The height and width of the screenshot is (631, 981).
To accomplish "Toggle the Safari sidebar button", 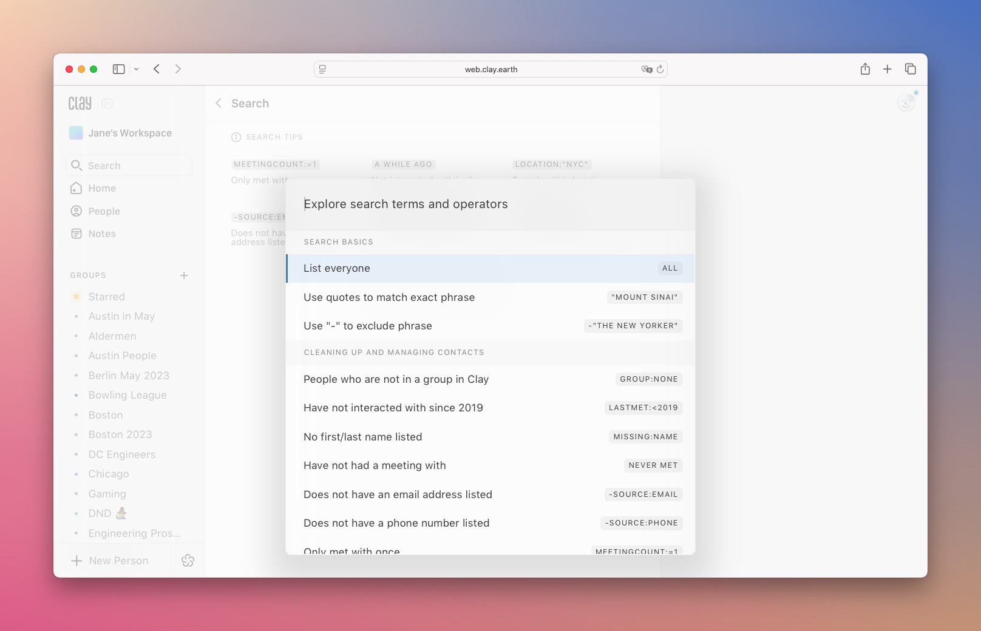I will (x=119, y=69).
